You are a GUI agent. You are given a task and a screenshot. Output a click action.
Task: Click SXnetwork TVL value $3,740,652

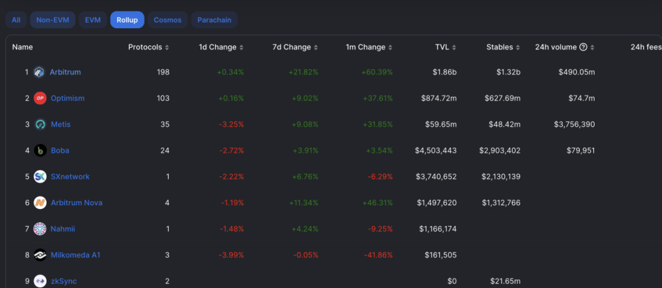[436, 176]
